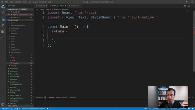Click the Split Editor icon

189,6
